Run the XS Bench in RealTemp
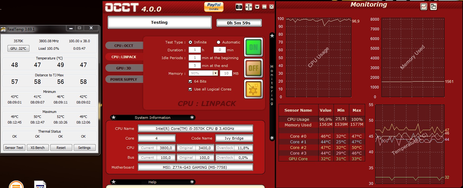 click(x=38, y=148)
